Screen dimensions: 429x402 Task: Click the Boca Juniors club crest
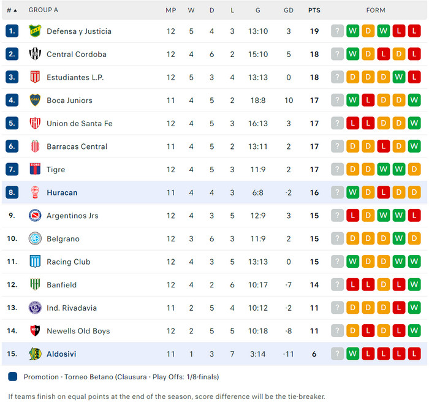click(35, 100)
